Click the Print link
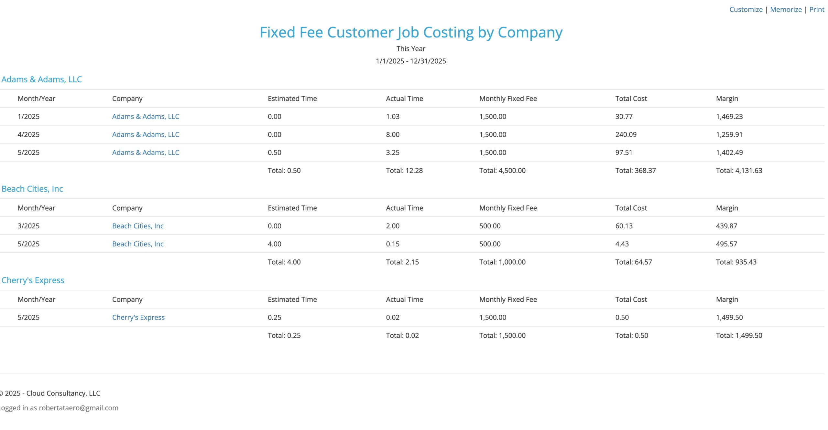This screenshot has height=430, width=828. coord(816,9)
